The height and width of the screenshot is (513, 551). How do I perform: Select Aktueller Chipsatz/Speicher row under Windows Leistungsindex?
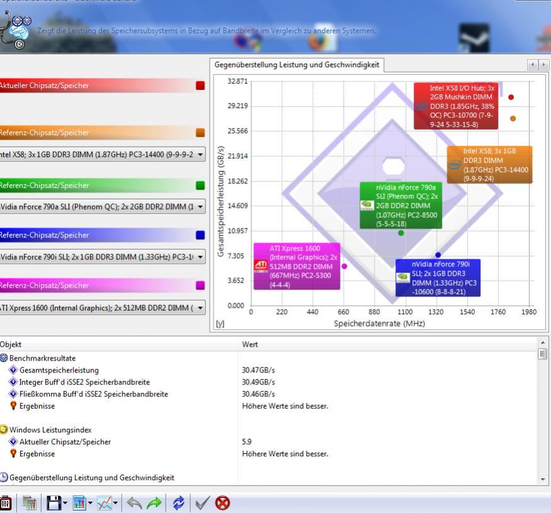(268, 442)
